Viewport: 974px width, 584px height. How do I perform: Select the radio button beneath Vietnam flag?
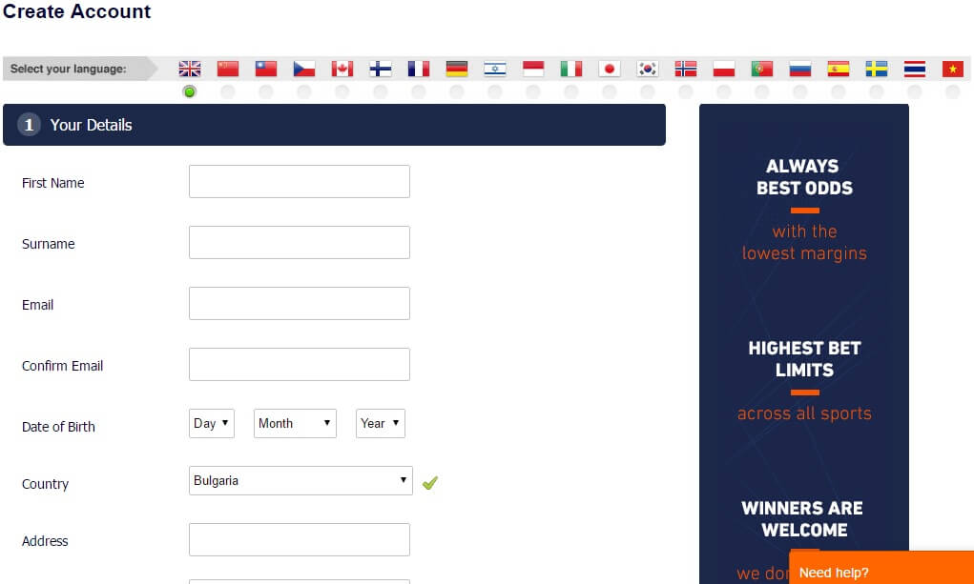tap(952, 91)
